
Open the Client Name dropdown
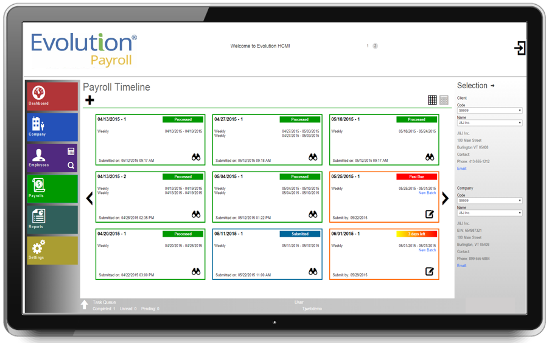(490, 123)
